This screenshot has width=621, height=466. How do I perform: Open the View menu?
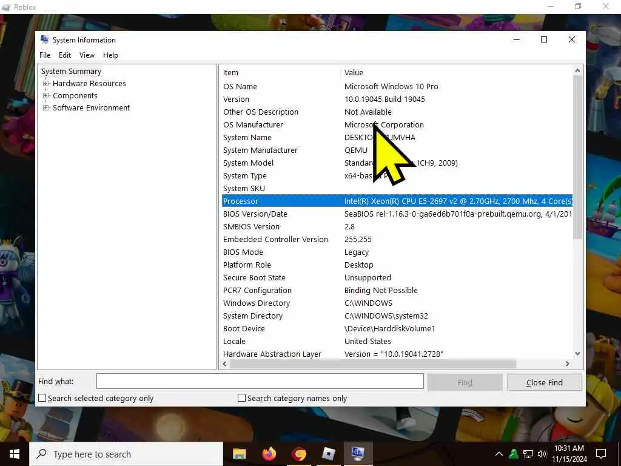coord(87,55)
